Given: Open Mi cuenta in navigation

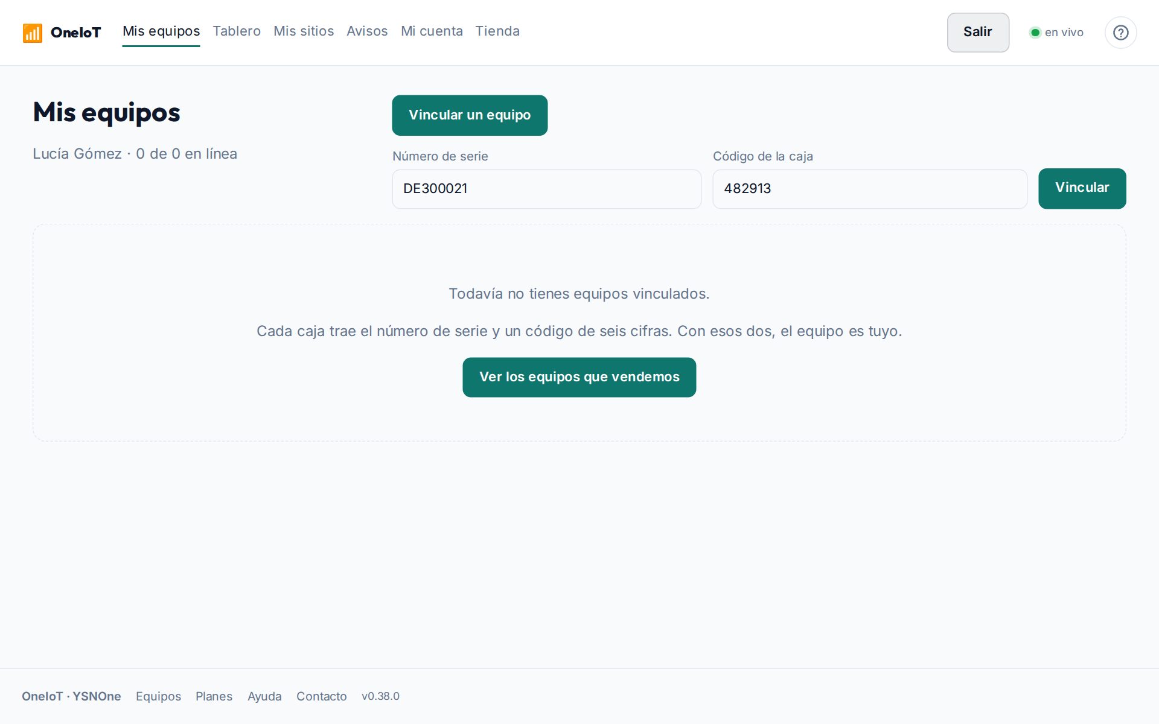Looking at the screenshot, I should click(x=432, y=31).
